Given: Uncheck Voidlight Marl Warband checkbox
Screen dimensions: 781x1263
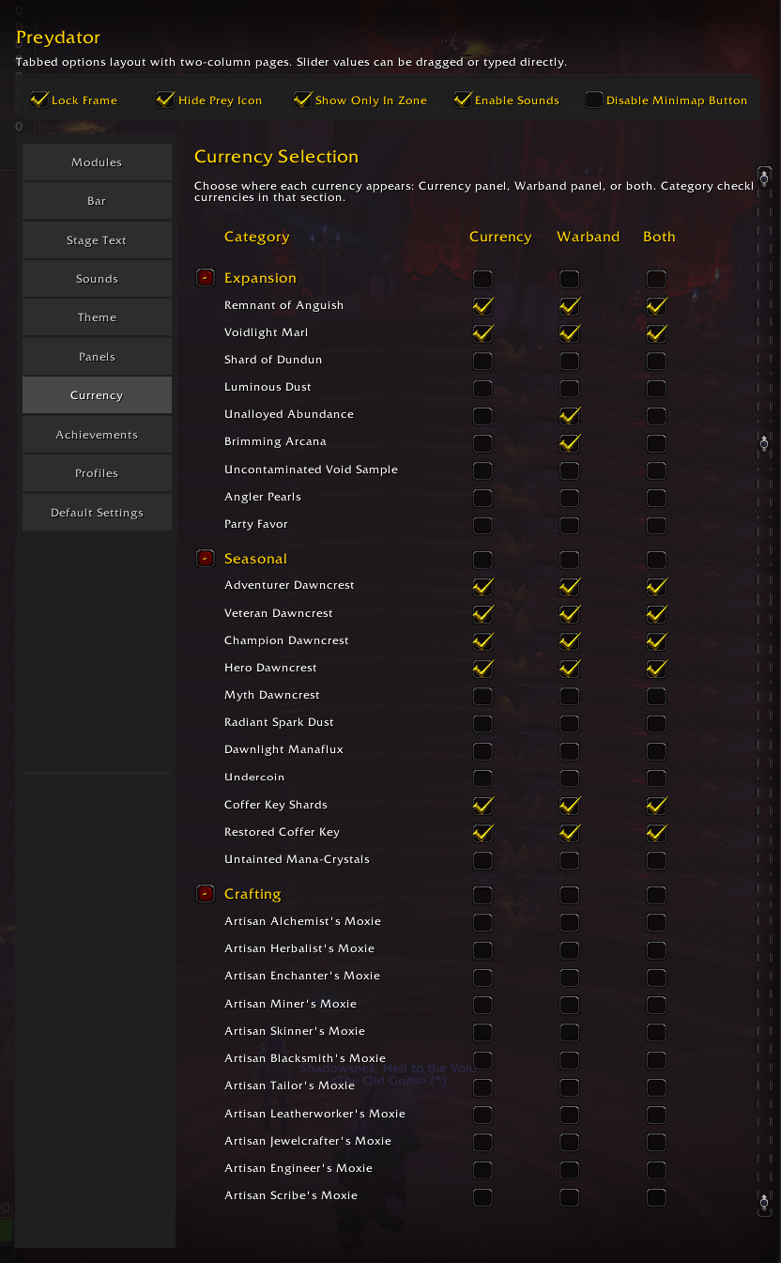Looking at the screenshot, I should click(570, 333).
